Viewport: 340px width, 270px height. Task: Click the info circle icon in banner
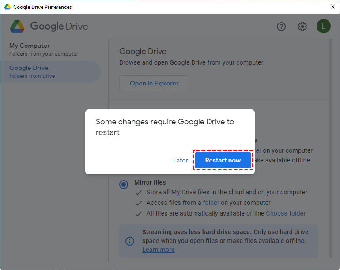[x=130, y=241]
